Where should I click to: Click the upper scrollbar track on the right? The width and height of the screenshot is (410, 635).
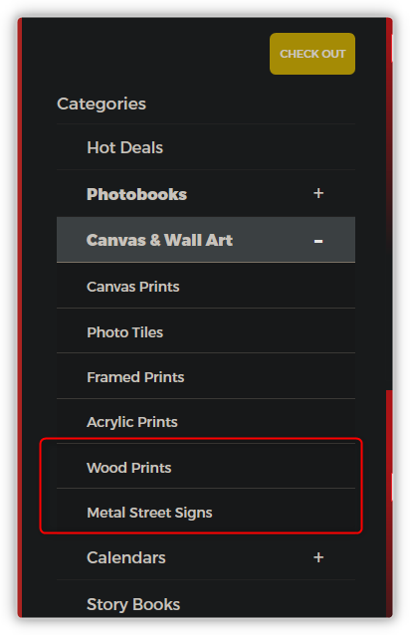389,202
